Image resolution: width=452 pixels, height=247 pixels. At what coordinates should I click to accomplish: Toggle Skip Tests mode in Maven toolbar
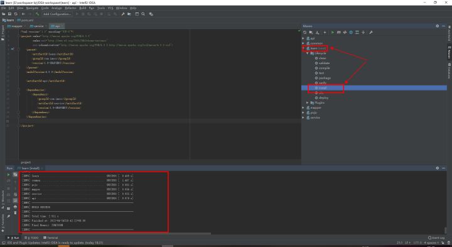pyautogui.click(x=351, y=32)
